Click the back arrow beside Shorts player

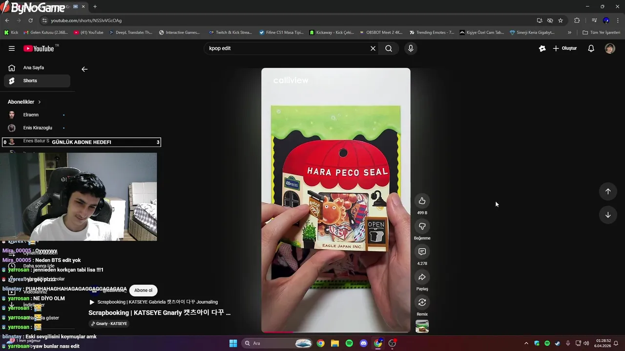(x=84, y=69)
